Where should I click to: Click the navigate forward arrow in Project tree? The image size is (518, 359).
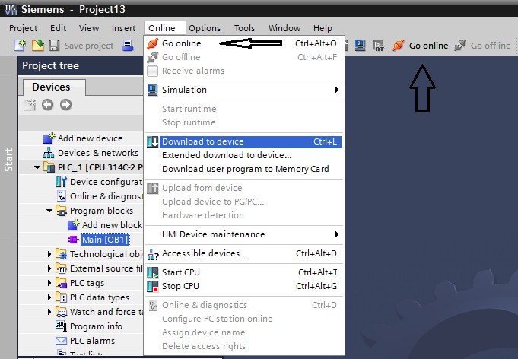65,105
